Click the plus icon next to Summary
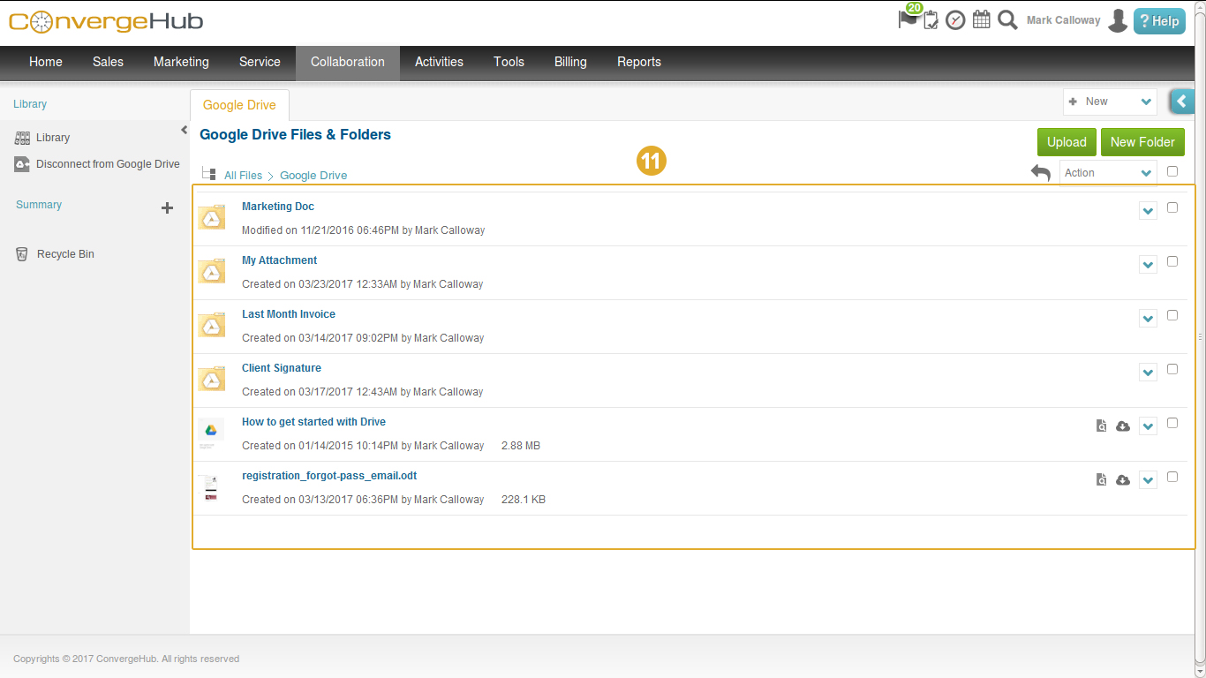 pos(167,208)
